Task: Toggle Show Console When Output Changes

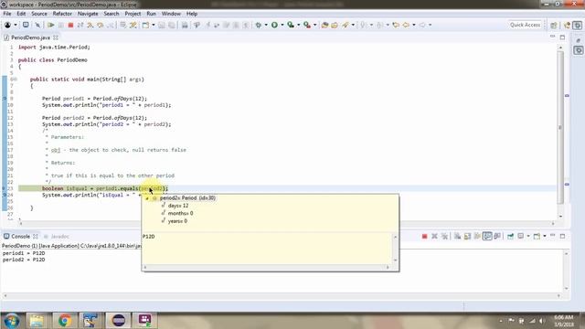Action: click(487, 236)
